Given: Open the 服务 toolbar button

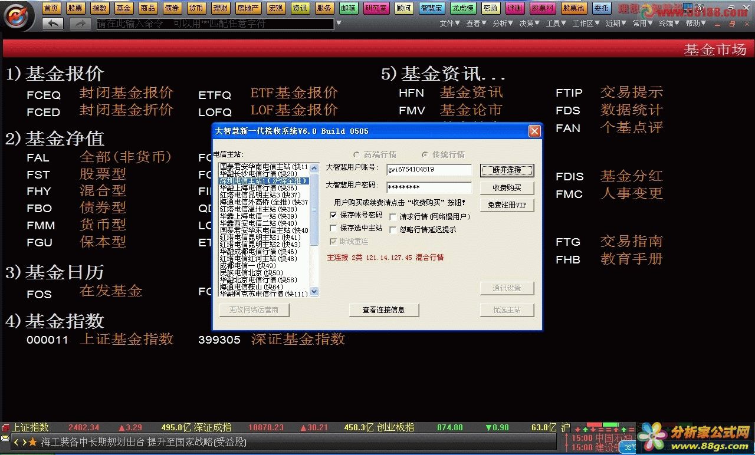Looking at the screenshot, I should point(324,8).
